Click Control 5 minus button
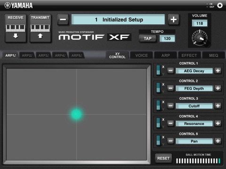 point(170,141)
